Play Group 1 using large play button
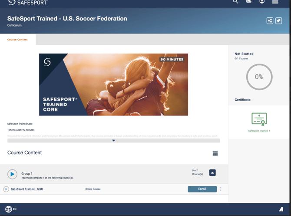The height and width of the screenshot is (216, 291). click(x=12, y=174)
